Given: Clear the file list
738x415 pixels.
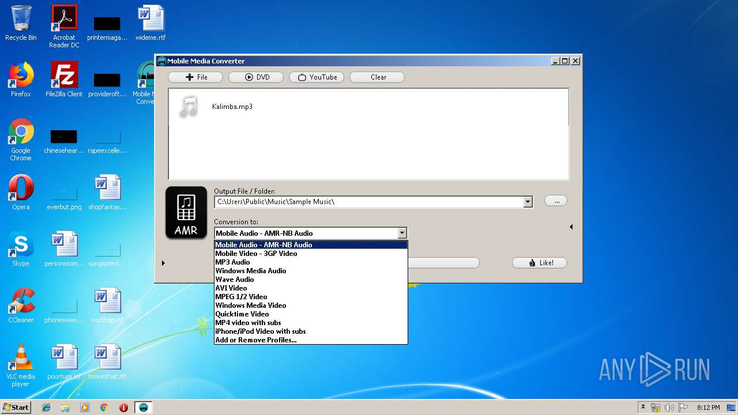Looking at the screenshot, I should coord(377,77).
